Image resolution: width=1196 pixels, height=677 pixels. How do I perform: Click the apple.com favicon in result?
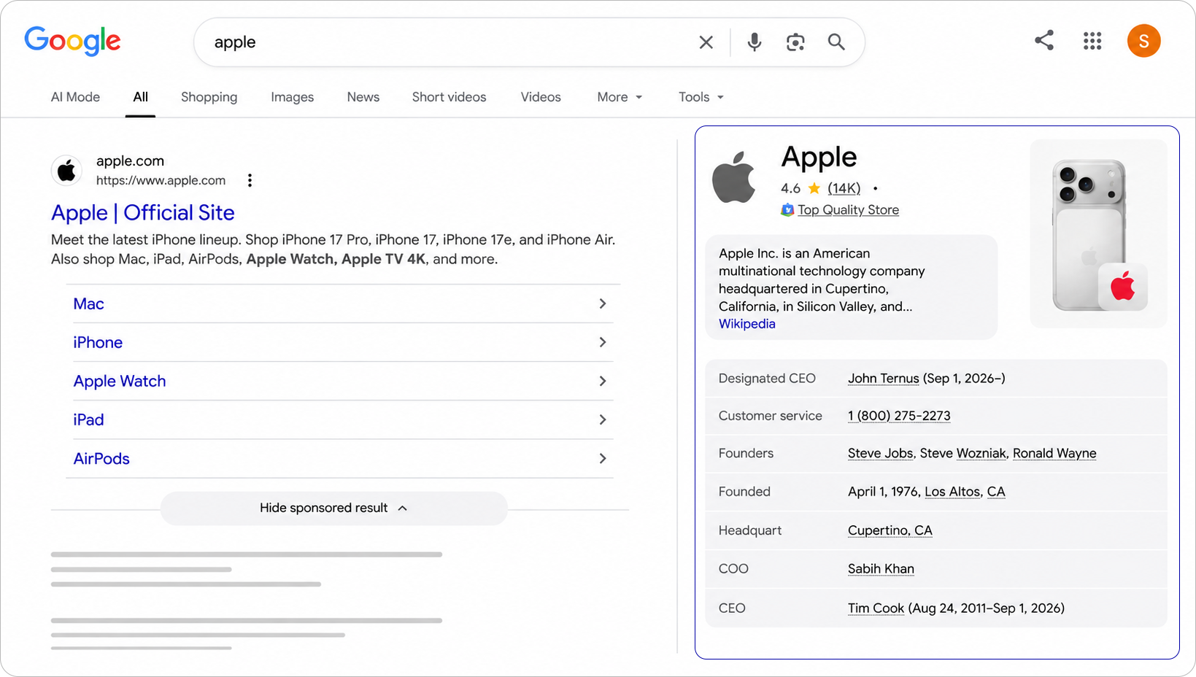tap(66, 171)
